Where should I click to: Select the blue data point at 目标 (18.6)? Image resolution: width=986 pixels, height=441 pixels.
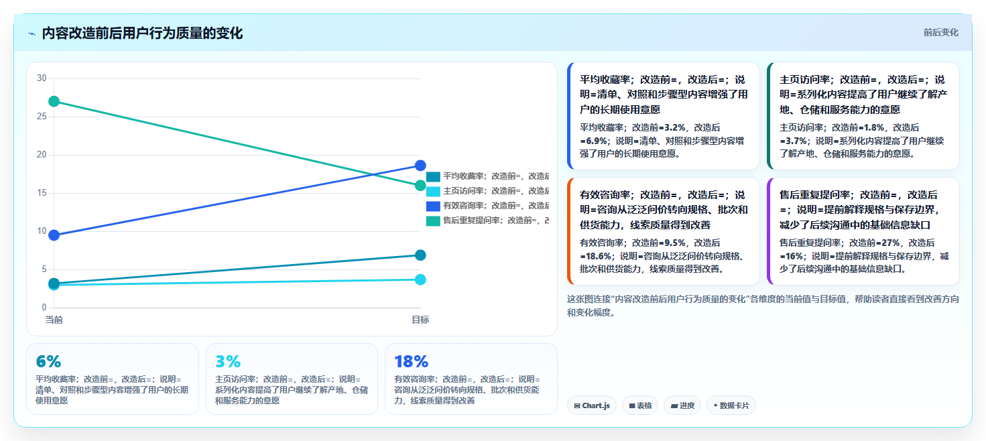pos(420,166)
